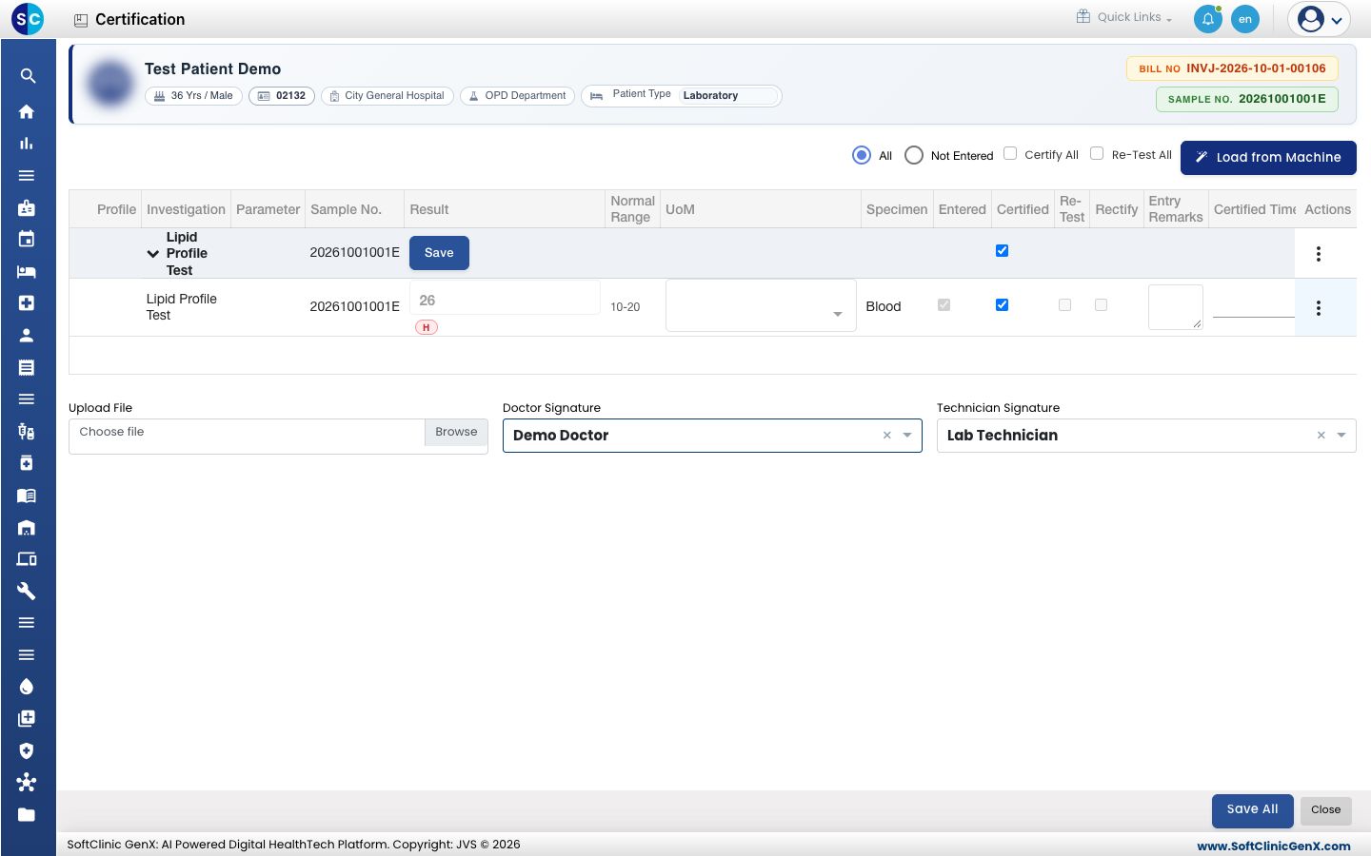Click the Entry Remarks text box
The width and height of the screenshot is (1371, 856).
click(1176, 307)
